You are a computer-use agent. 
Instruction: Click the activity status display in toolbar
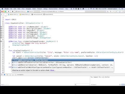click(x=63, y=11)
